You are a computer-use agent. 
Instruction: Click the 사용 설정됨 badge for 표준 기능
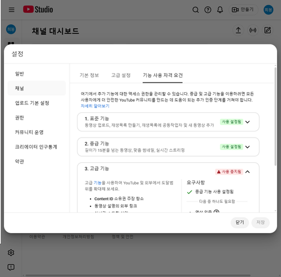pos(232,122)
